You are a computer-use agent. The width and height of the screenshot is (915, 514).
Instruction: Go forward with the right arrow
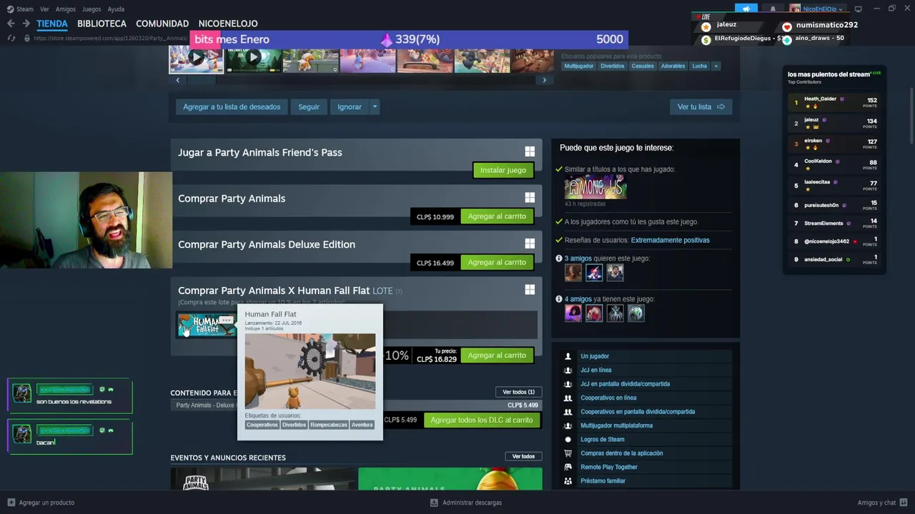click(x=26, y=24)
